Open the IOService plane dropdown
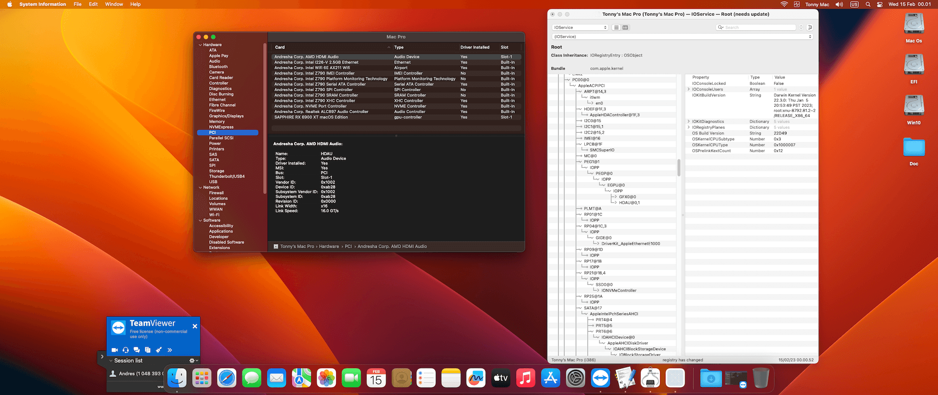938x395 pixels. pos(580,27)
